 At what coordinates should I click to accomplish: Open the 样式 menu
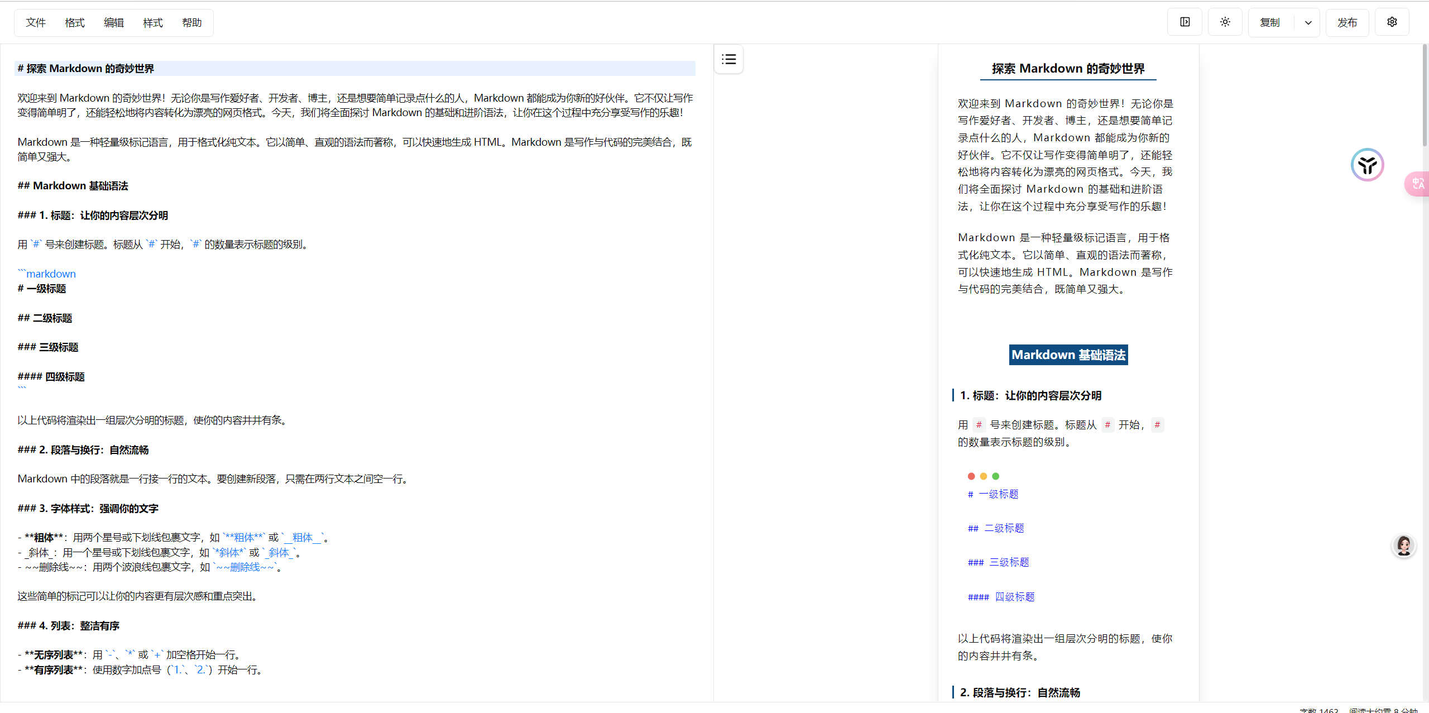point(153,23)
